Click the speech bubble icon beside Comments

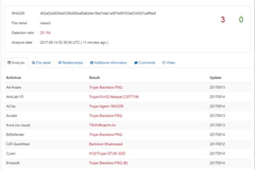pos(136,63)
